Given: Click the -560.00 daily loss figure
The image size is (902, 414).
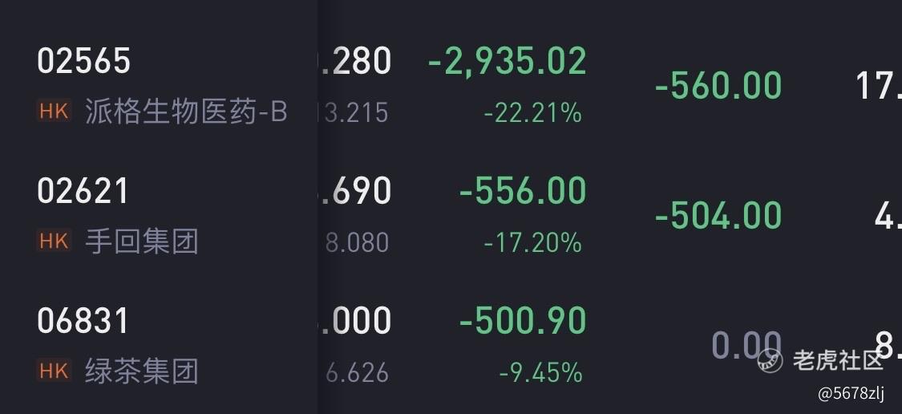Looking at the screenshot, I should [718, 85].
